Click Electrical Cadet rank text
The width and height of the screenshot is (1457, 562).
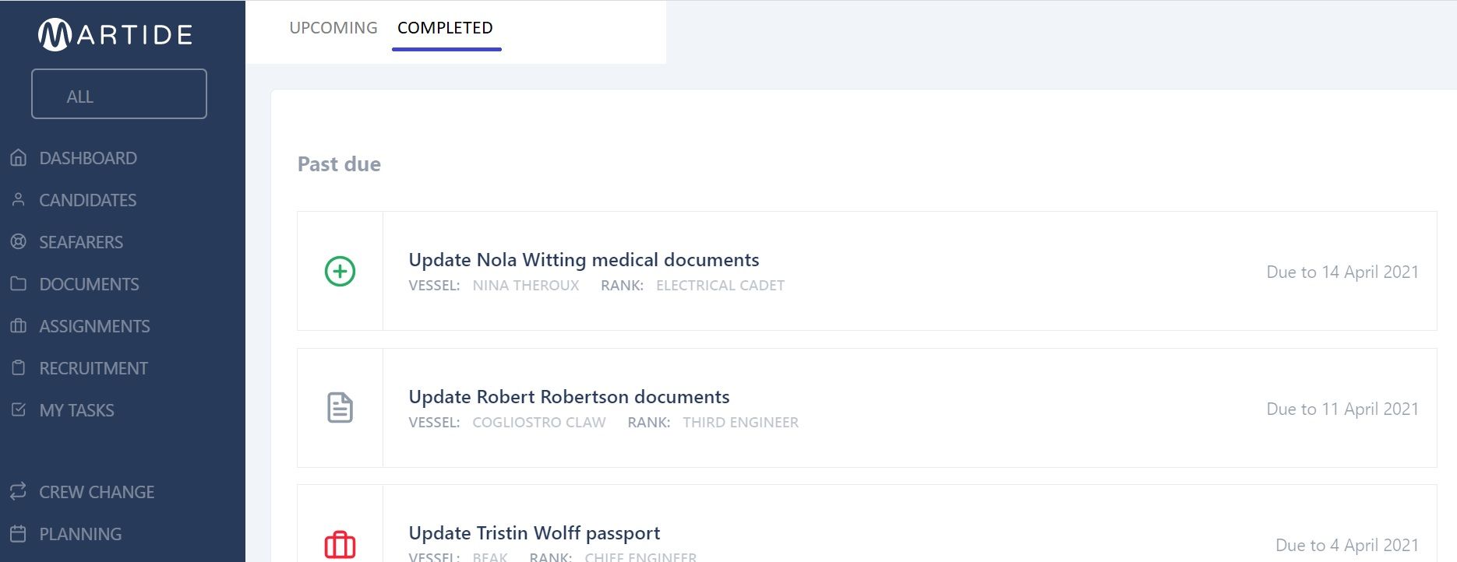pos(720,286)
